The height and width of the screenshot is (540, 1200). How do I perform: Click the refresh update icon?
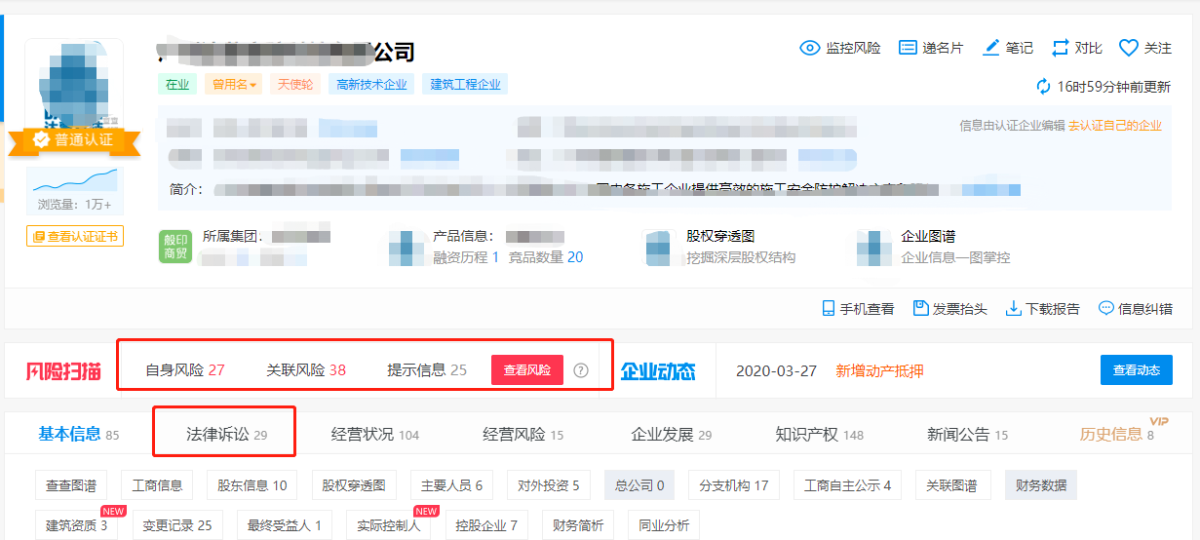point(1044,87)
